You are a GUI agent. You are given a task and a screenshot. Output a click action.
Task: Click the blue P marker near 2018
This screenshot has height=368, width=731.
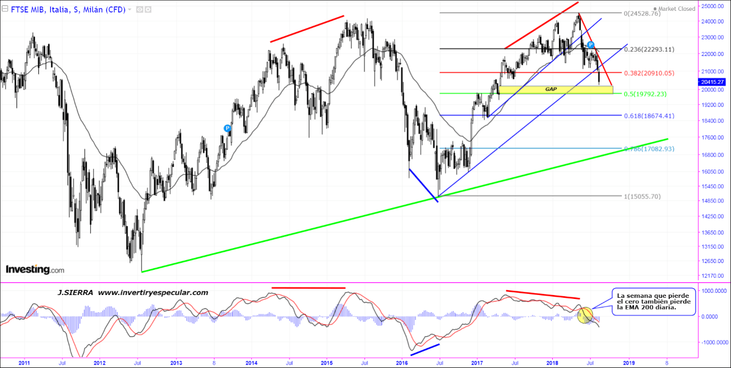(591, 45)
